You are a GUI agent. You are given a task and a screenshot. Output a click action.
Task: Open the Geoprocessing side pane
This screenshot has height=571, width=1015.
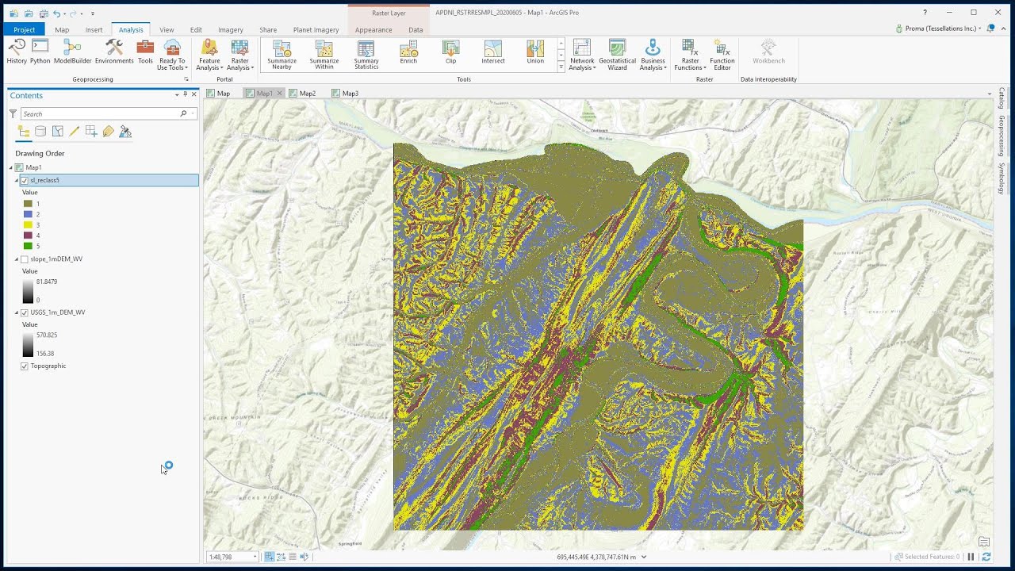pyautogui.click(x=1002, y=136)
